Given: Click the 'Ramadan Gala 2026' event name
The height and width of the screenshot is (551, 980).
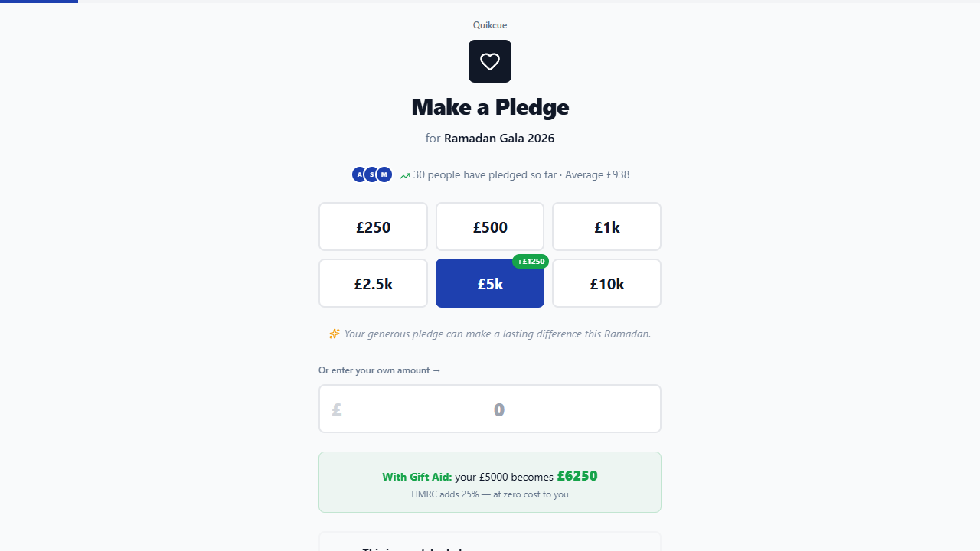Looking at the screenshot, I should click(x=499, y=139).
